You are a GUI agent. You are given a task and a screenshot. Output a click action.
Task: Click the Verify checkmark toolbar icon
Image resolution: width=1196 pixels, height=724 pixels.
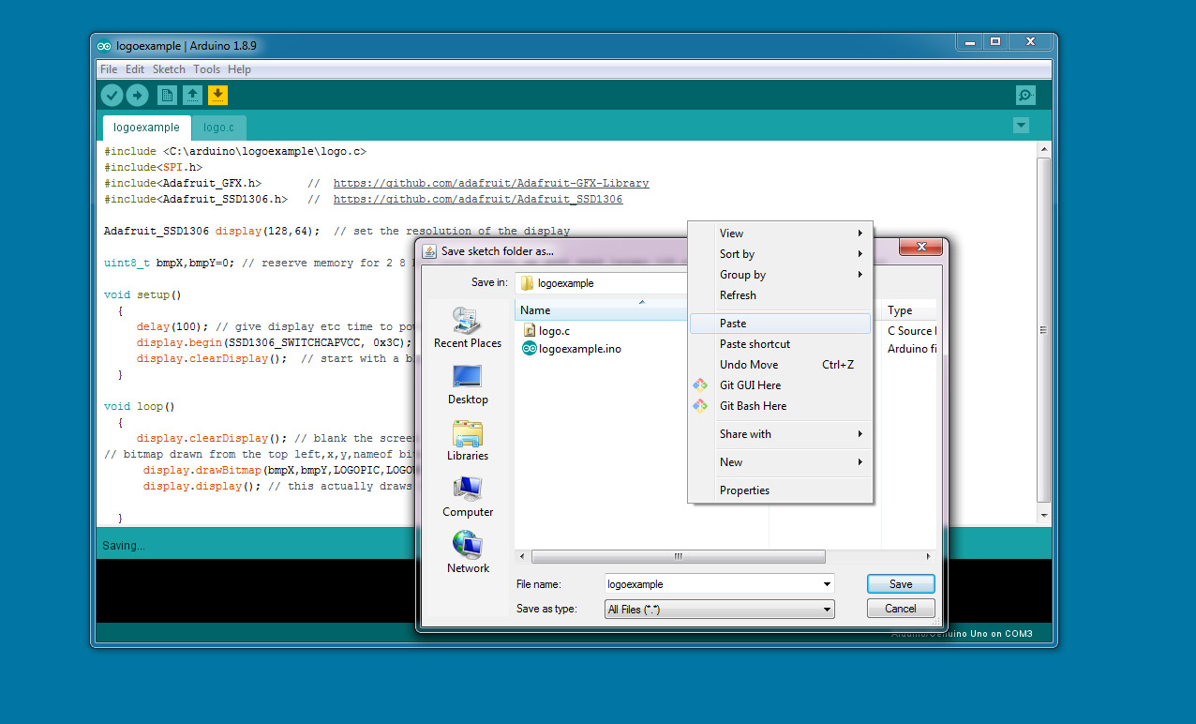[112, 95]
